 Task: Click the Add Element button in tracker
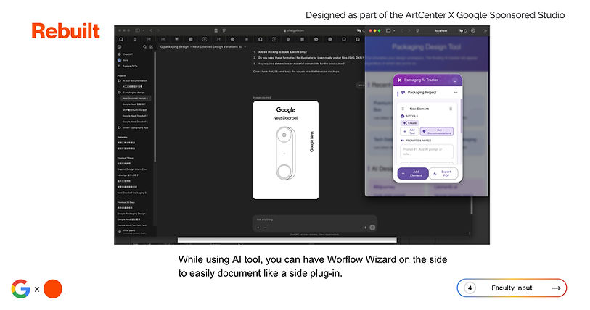(x=413, y=174)
